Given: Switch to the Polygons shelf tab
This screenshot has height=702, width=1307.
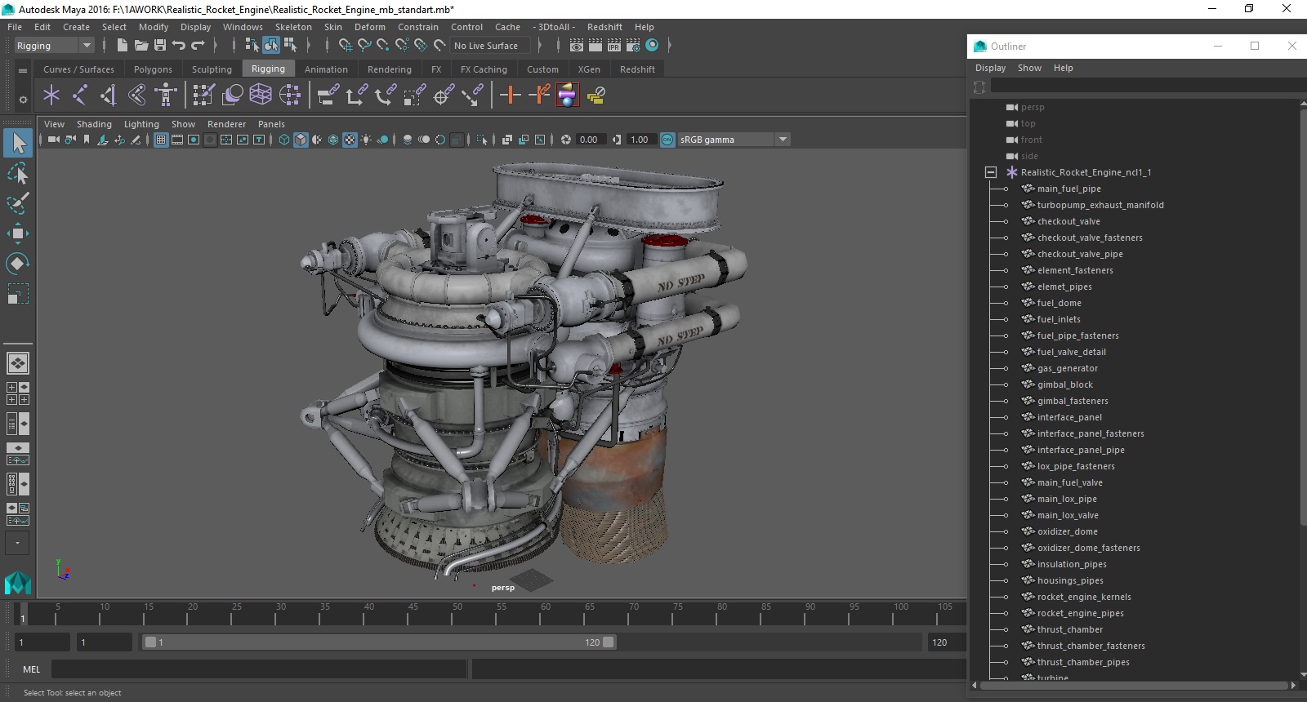Looking at the screenshot, I should click(153, 69).
